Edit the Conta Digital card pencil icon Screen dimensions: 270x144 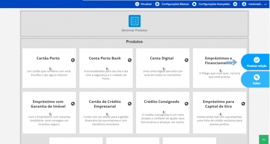coord(187,60)
